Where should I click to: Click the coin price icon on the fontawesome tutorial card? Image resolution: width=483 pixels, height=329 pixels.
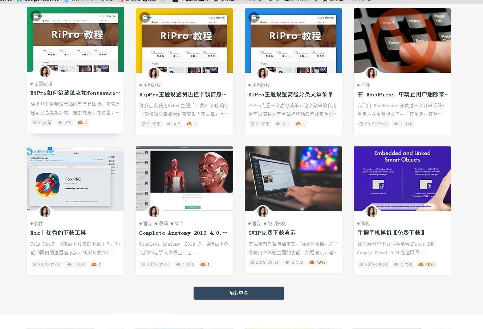coord(80,122)
